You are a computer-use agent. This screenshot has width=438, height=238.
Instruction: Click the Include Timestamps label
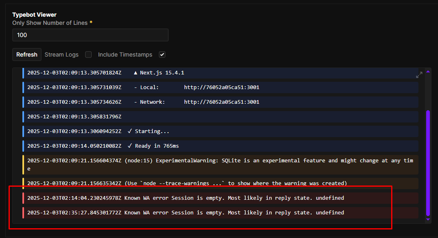(x=125, y=55)
